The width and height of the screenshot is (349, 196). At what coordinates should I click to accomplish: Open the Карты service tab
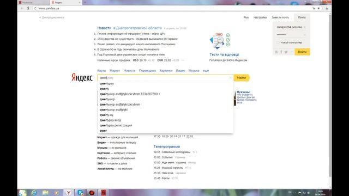101,71
